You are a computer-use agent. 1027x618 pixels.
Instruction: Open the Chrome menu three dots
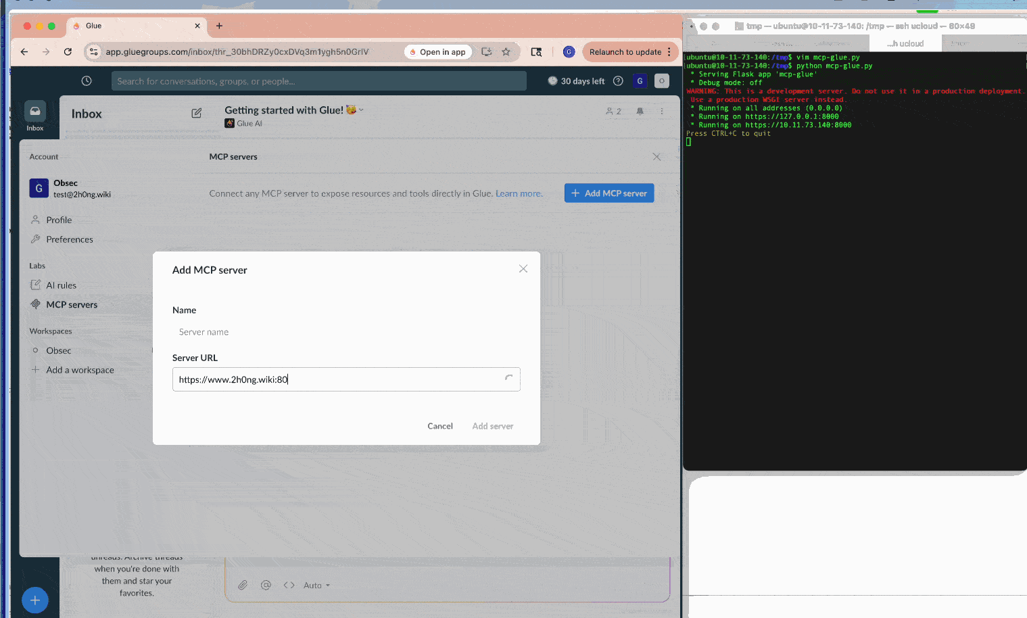click(669, 52)
